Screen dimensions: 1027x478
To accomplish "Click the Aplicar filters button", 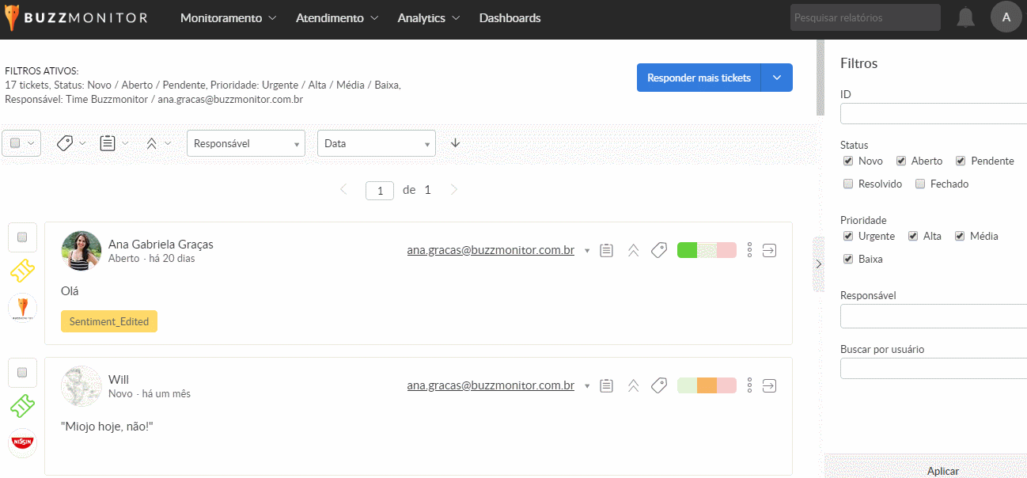I will (942, 470).
